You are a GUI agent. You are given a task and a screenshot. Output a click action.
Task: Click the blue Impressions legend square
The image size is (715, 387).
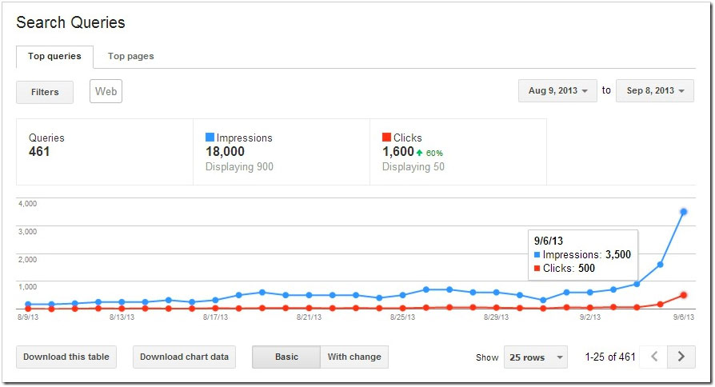pyautogui.click(x=210, y=138)
